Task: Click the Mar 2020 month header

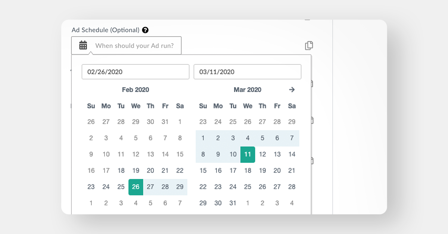Action: pyautogui.click(x=247, y=89)
